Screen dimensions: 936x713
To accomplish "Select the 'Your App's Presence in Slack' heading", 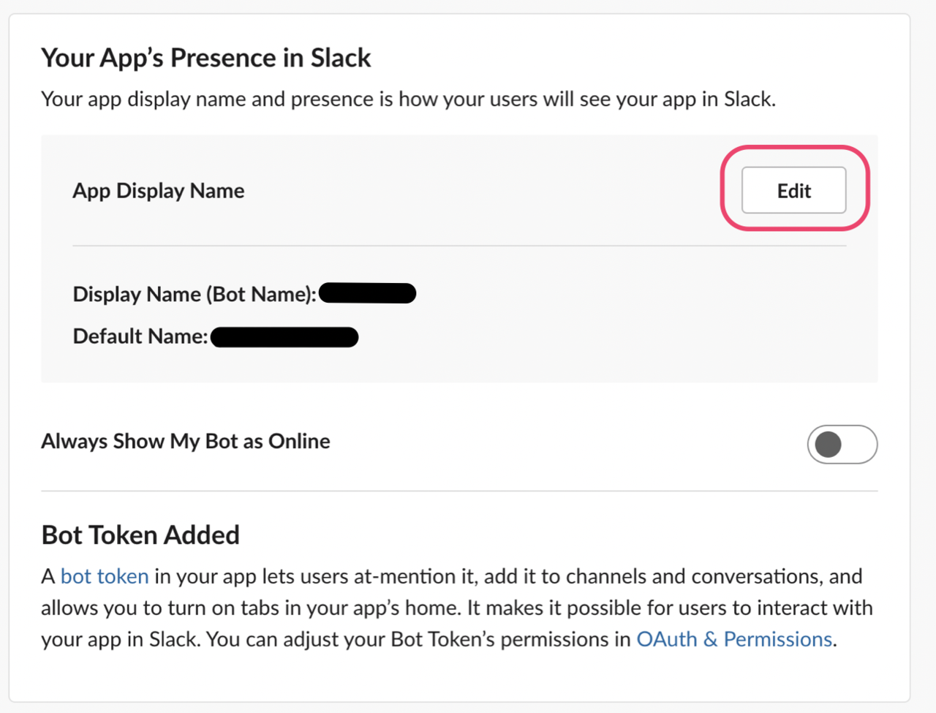I will [x=205, y=58].
